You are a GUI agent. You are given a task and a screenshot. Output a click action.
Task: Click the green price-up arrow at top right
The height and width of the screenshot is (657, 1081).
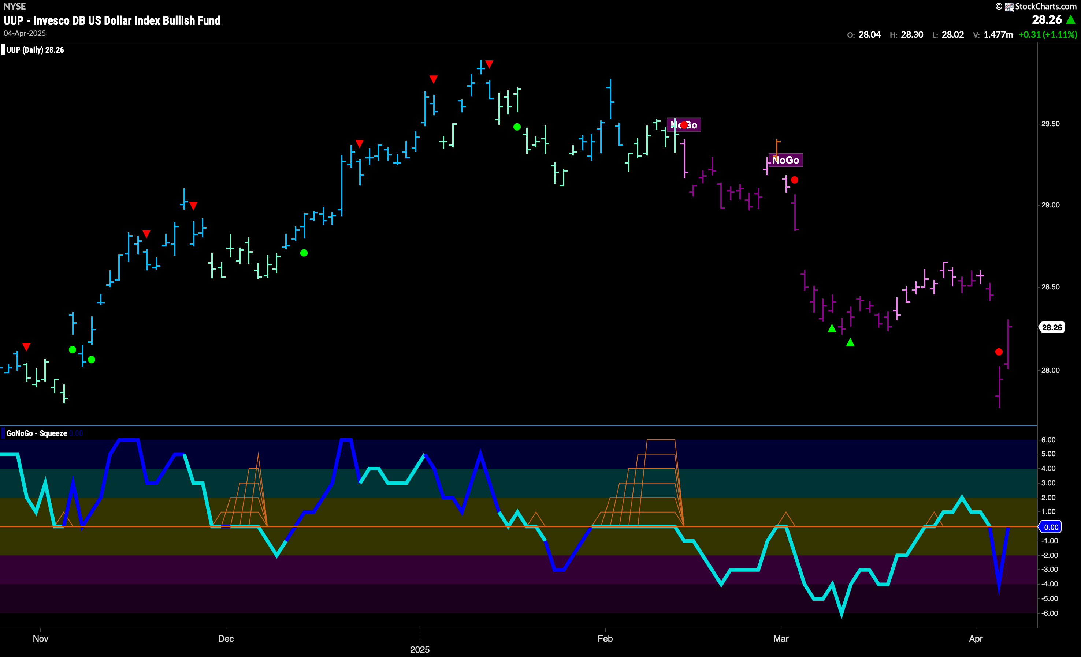(1071, 20)
